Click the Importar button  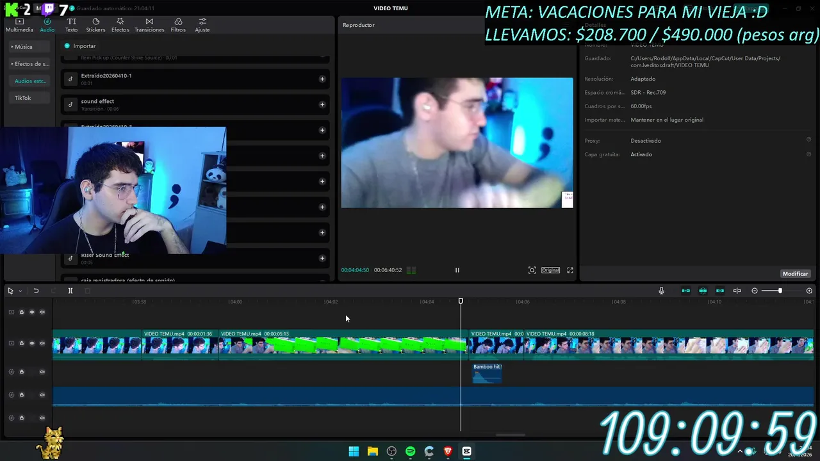pos(80,46)
